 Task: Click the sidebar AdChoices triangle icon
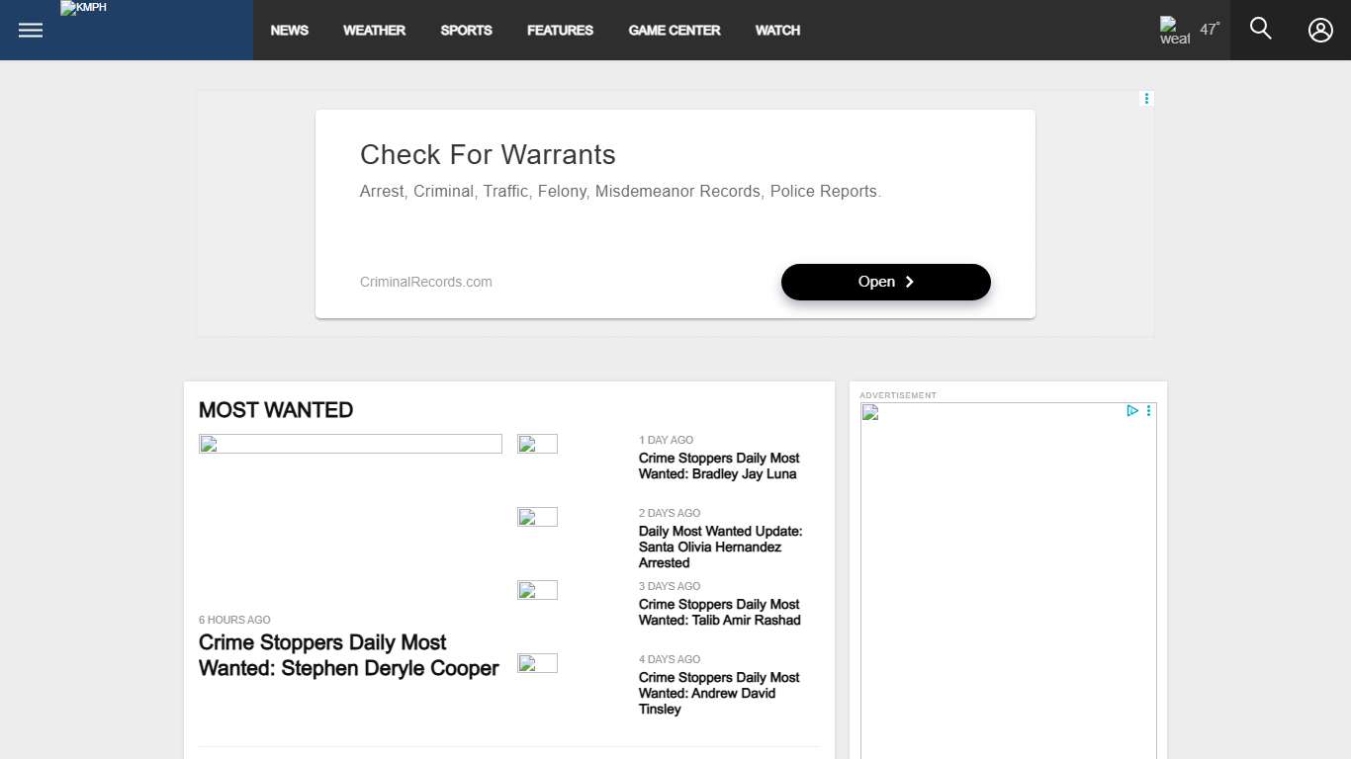pyautogui.click(x=1132, y=411)
